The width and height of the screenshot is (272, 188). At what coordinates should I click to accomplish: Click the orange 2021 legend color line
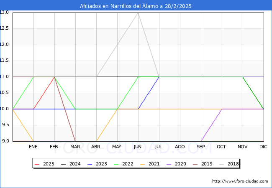click(143, 164)
